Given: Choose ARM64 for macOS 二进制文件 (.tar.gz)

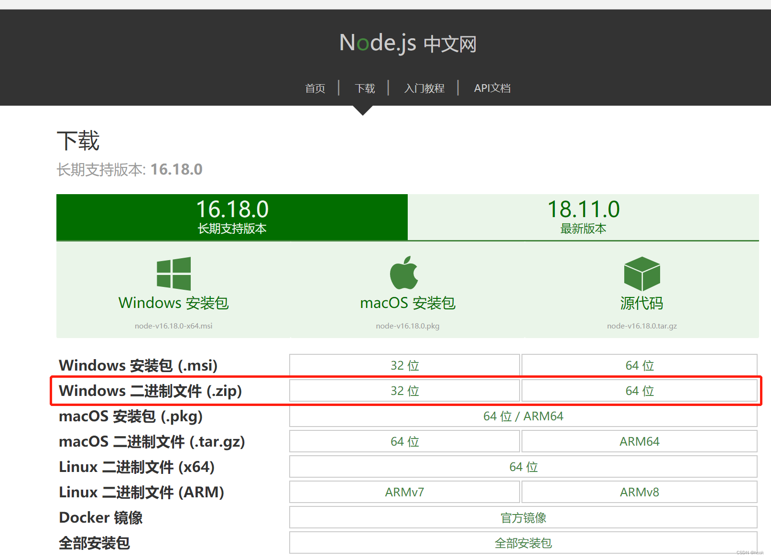Looking at the screenshot, I should [x=640, y=441].
